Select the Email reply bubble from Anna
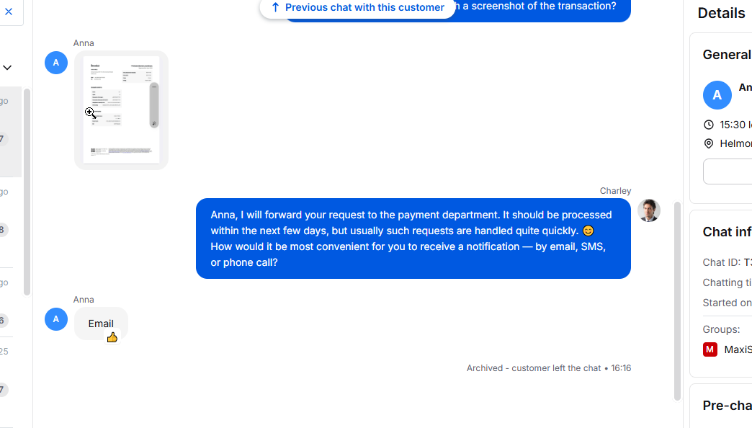Viewport: 752px width, 428px height. 101,324
